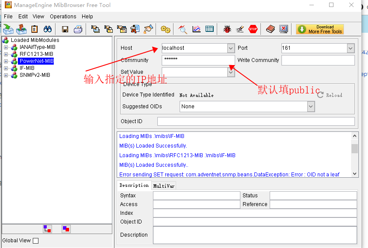Open the Help menu
Image resolution: width=368 pixels, height=248 pixels.
coord(87,17)
